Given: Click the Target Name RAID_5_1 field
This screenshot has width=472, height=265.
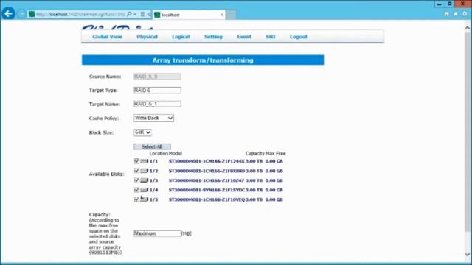Looking at the screenshot, I should pyautogui.click(x=157, y=104).
